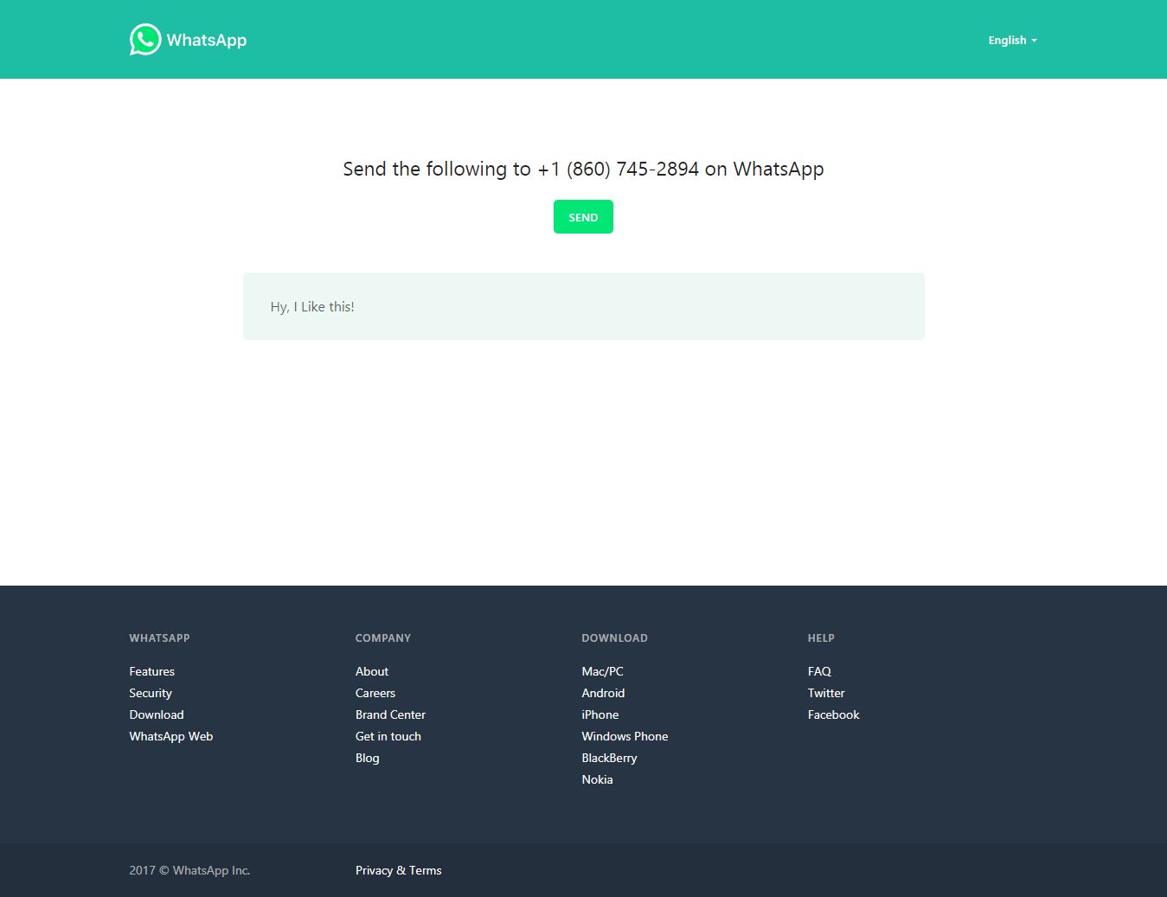Open the Features link in footer
The image size is (1167, 897).
pos(152,671)
